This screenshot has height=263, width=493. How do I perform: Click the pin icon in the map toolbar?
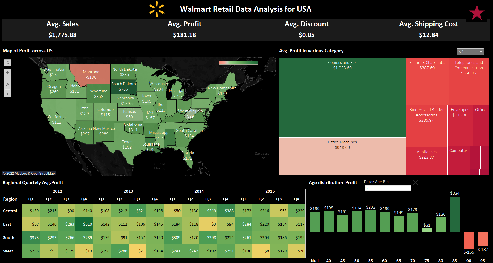pos(7,85)
